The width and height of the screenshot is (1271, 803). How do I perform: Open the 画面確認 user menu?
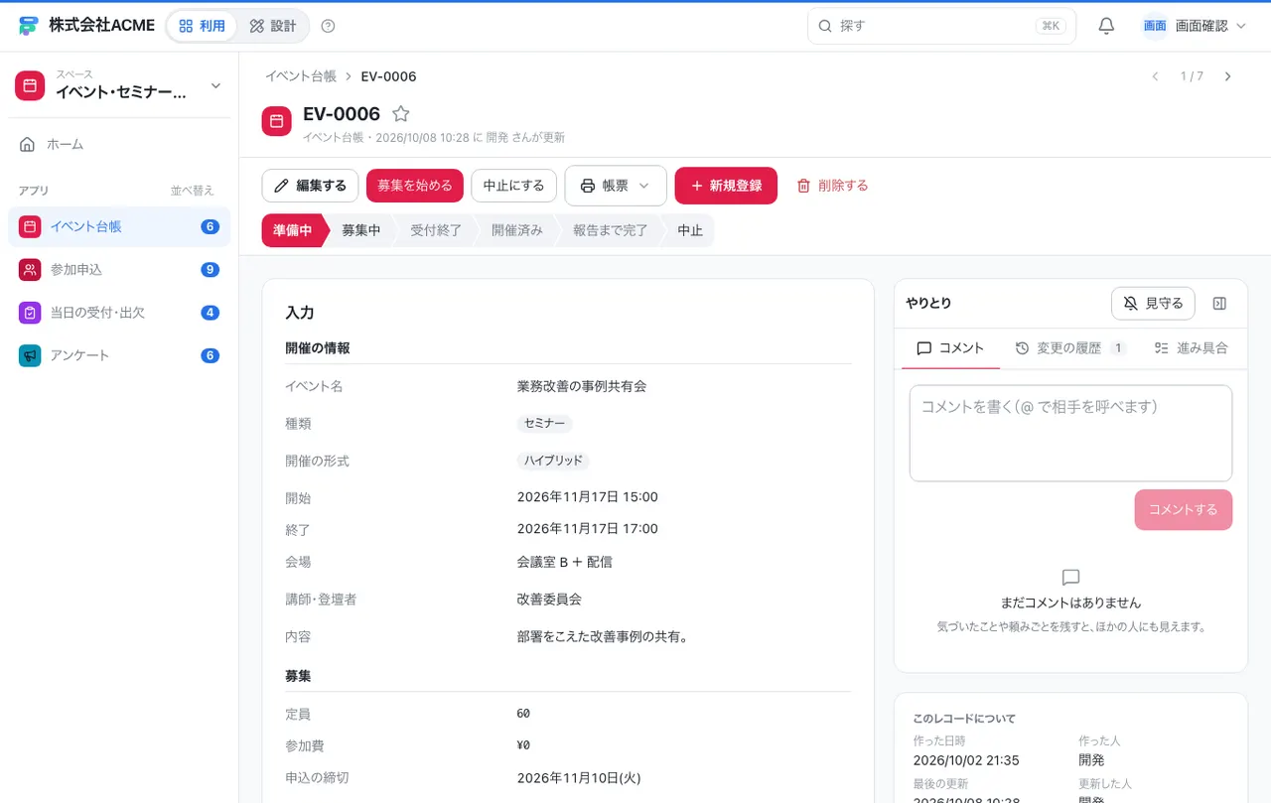(x=1194, y=26)
